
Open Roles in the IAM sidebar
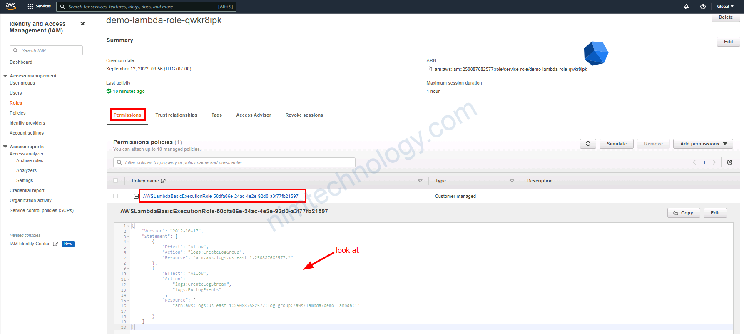tap(16, 103)
